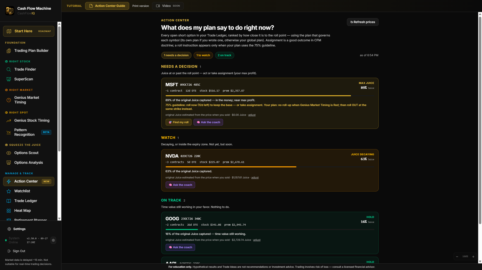The image size is (482, 270).
Task: Toggle the light/dark theme sun button
Action: [x=53, y=240]
